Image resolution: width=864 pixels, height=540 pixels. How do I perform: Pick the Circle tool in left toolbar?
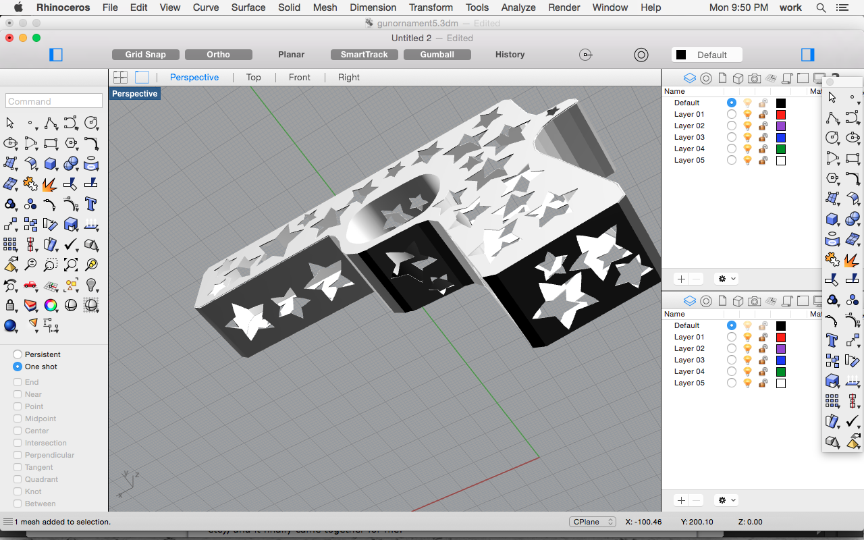click(x=91, y=123)
